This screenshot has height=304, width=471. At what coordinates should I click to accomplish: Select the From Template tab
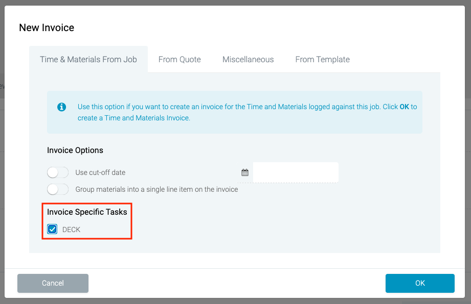click(322, 59)
